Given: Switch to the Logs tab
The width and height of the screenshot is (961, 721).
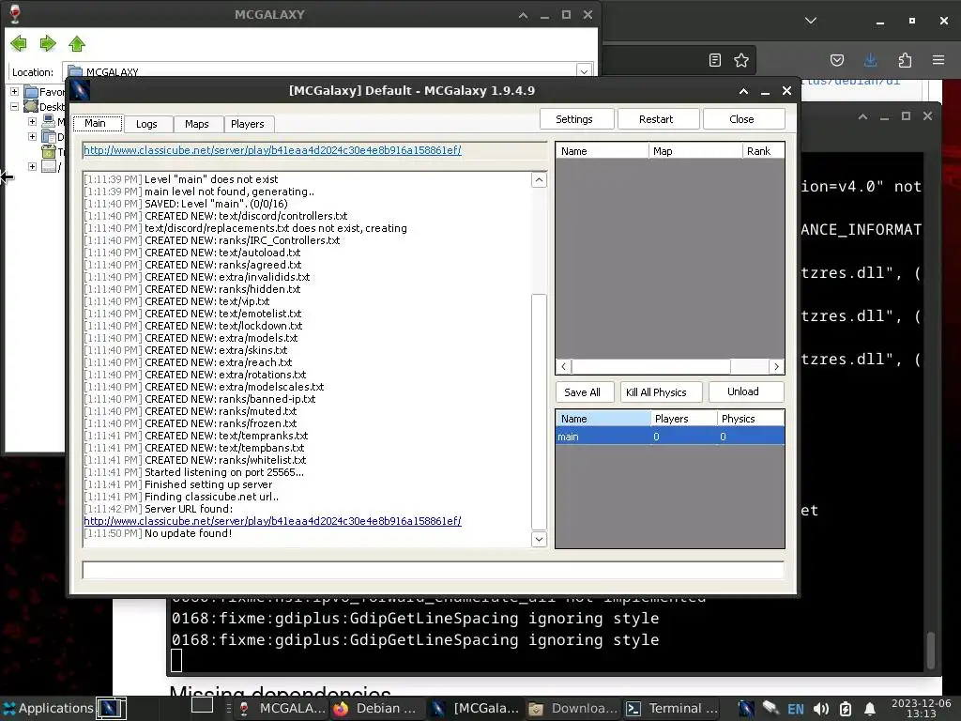Looking at the screenshot, I should pyautogui.click(x=146, y=124).
